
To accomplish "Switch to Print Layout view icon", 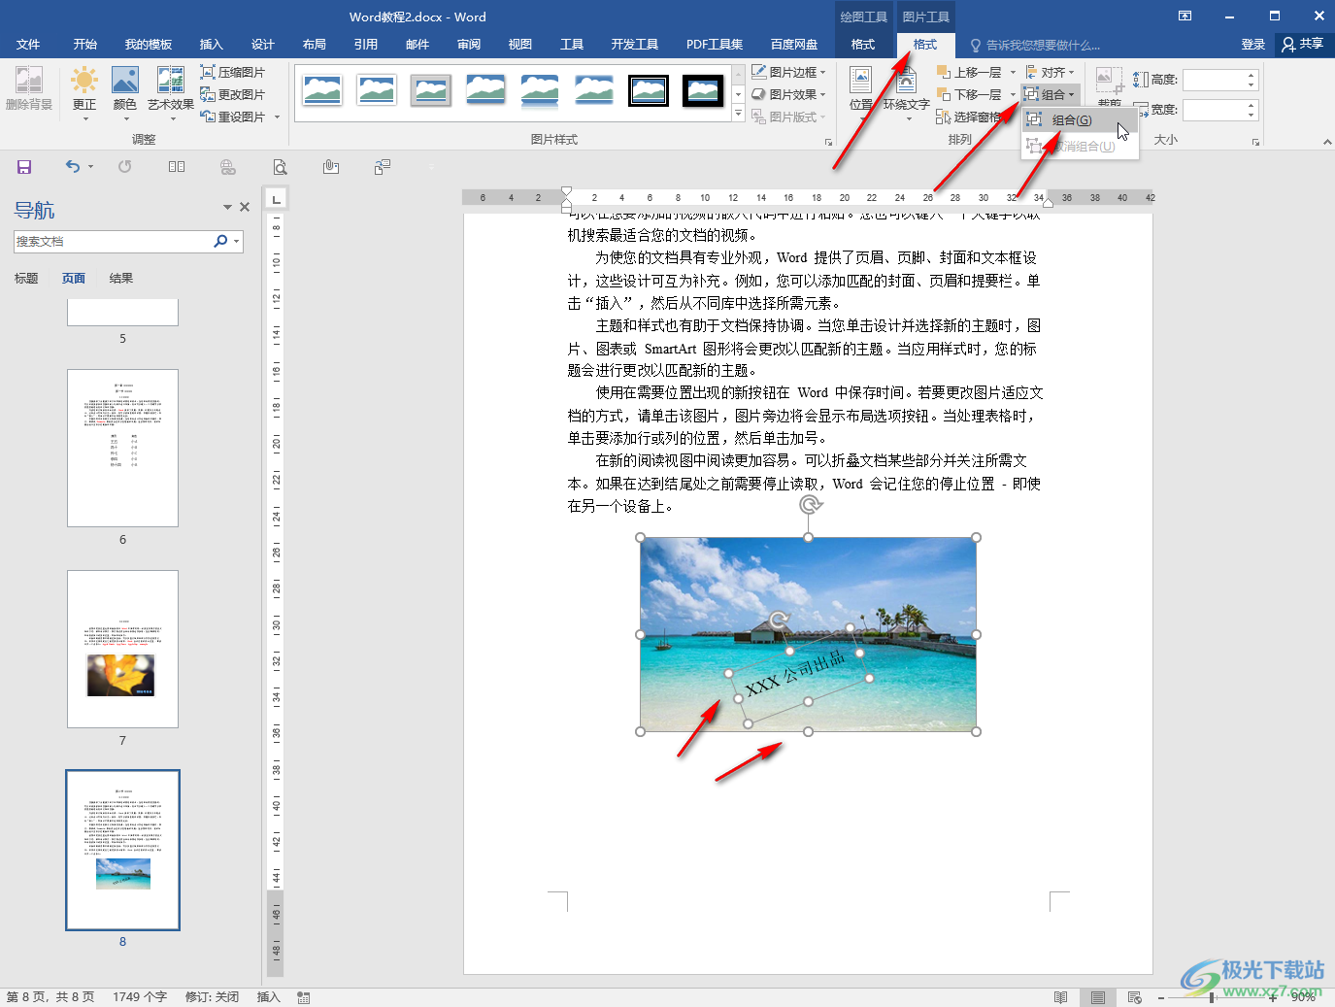I will pyautogui.click(x=1098, y=997).
